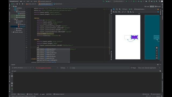Open Database Inspector tab
Screen dimensions: 172x97
click(x=59, y=94)
